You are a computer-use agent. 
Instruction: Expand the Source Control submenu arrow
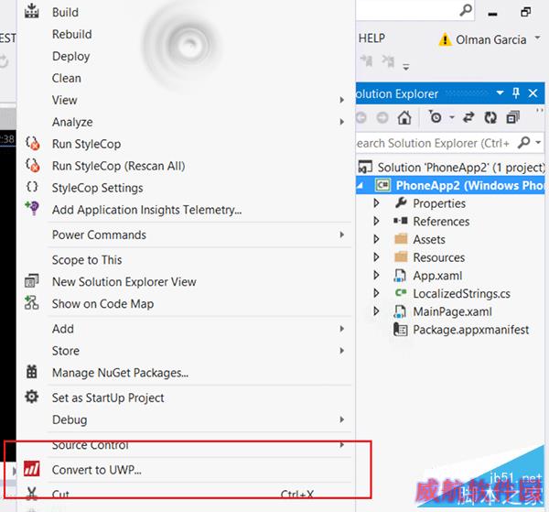[x=341, y=445]
